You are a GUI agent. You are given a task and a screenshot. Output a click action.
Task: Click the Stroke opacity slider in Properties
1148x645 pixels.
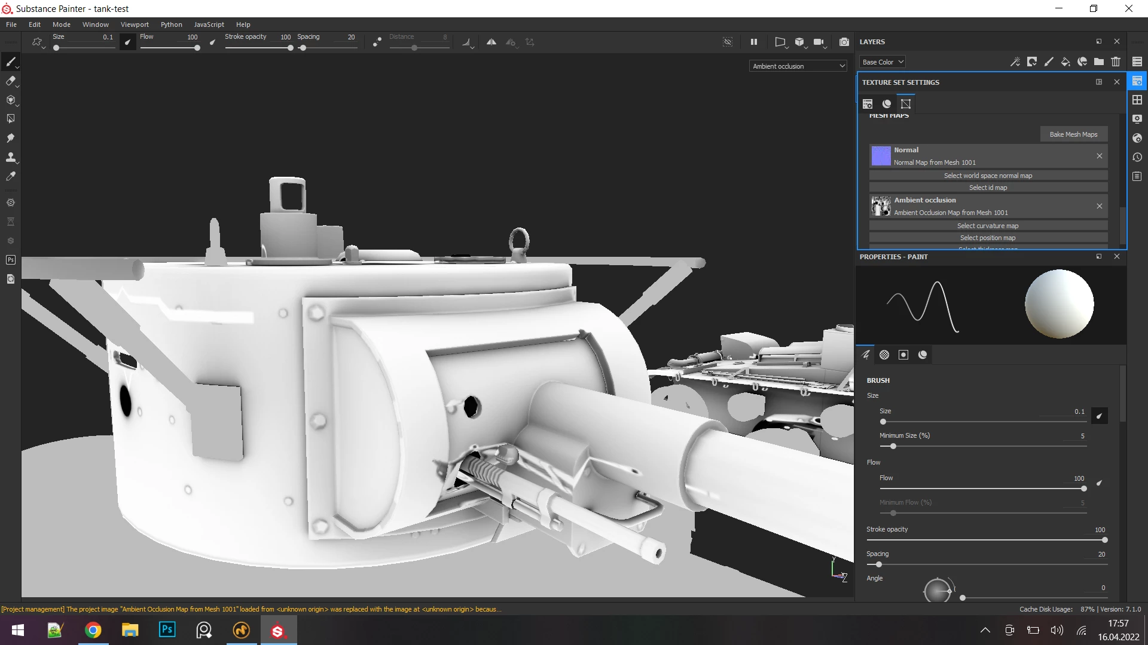point(987,540)
